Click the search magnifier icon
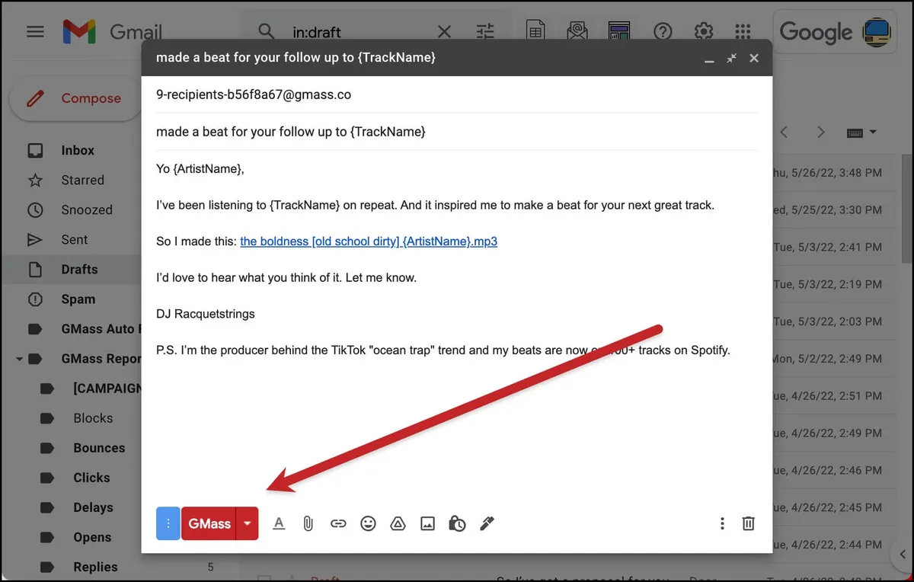This screenshot has height=582, width=914. point(266,32)
